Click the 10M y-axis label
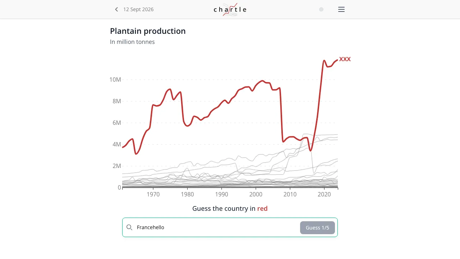The height and width of the screenshot is (259, 460). pyautogui.click(x=115, y=79)
